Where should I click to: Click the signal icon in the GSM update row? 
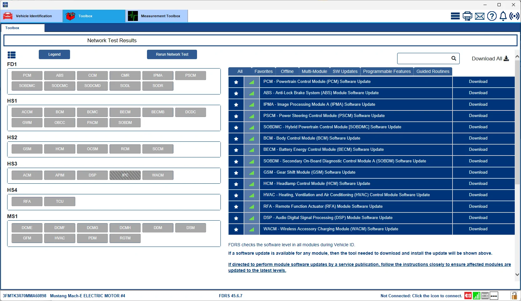pyautogui.click(x=252, y=173)
